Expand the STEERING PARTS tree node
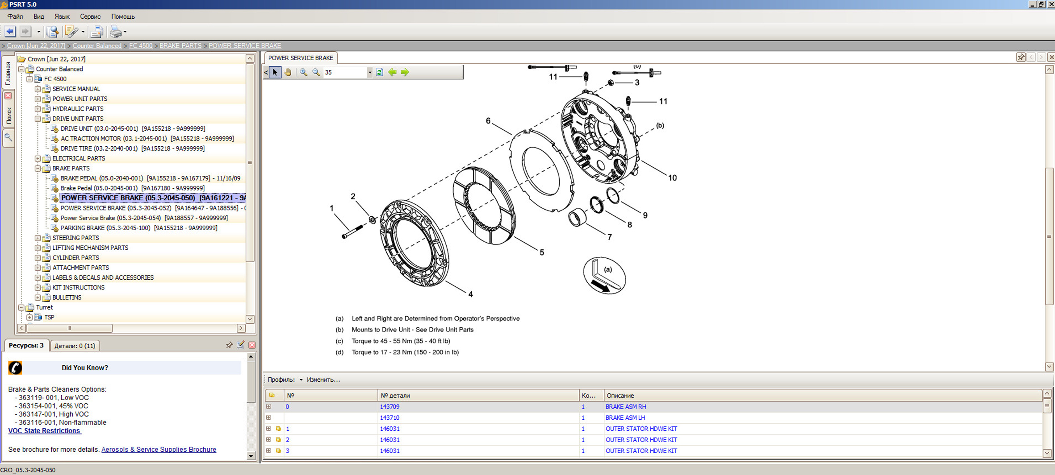 tap(38, 238)
